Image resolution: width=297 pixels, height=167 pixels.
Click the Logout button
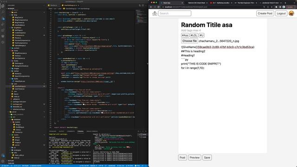tap(281, 13)
